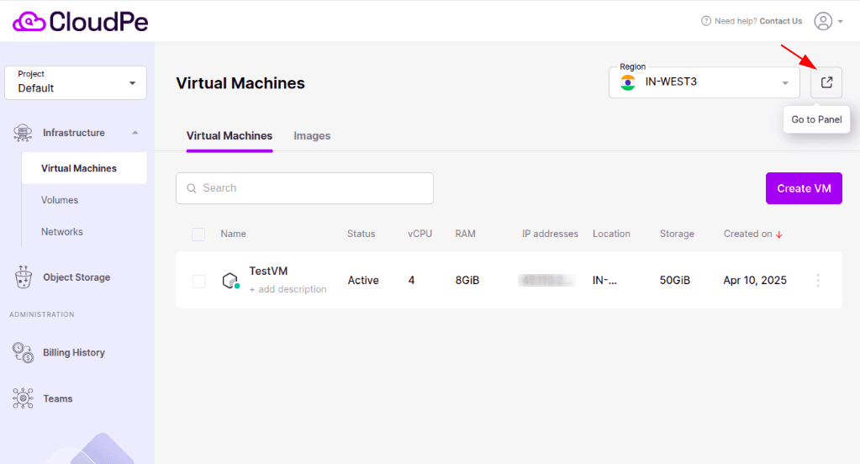Image resolution: width=860 pixels, height=464 pixels.
Task: Click the search magnifier icon
Action: (x=192, y=188)
